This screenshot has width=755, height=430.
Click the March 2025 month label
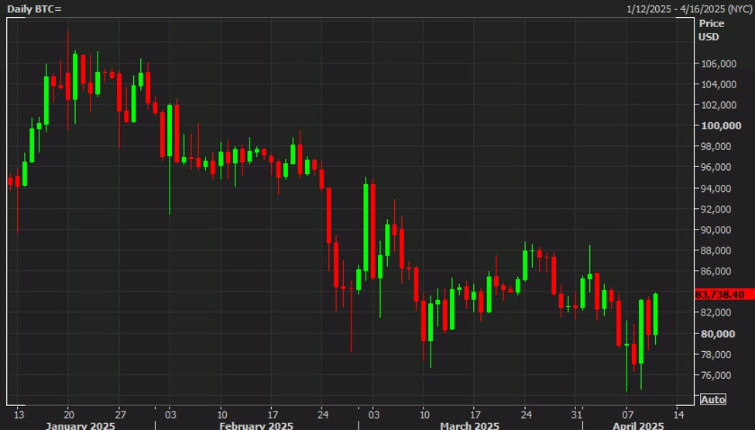pyautogui.click(x=470, y=425)
